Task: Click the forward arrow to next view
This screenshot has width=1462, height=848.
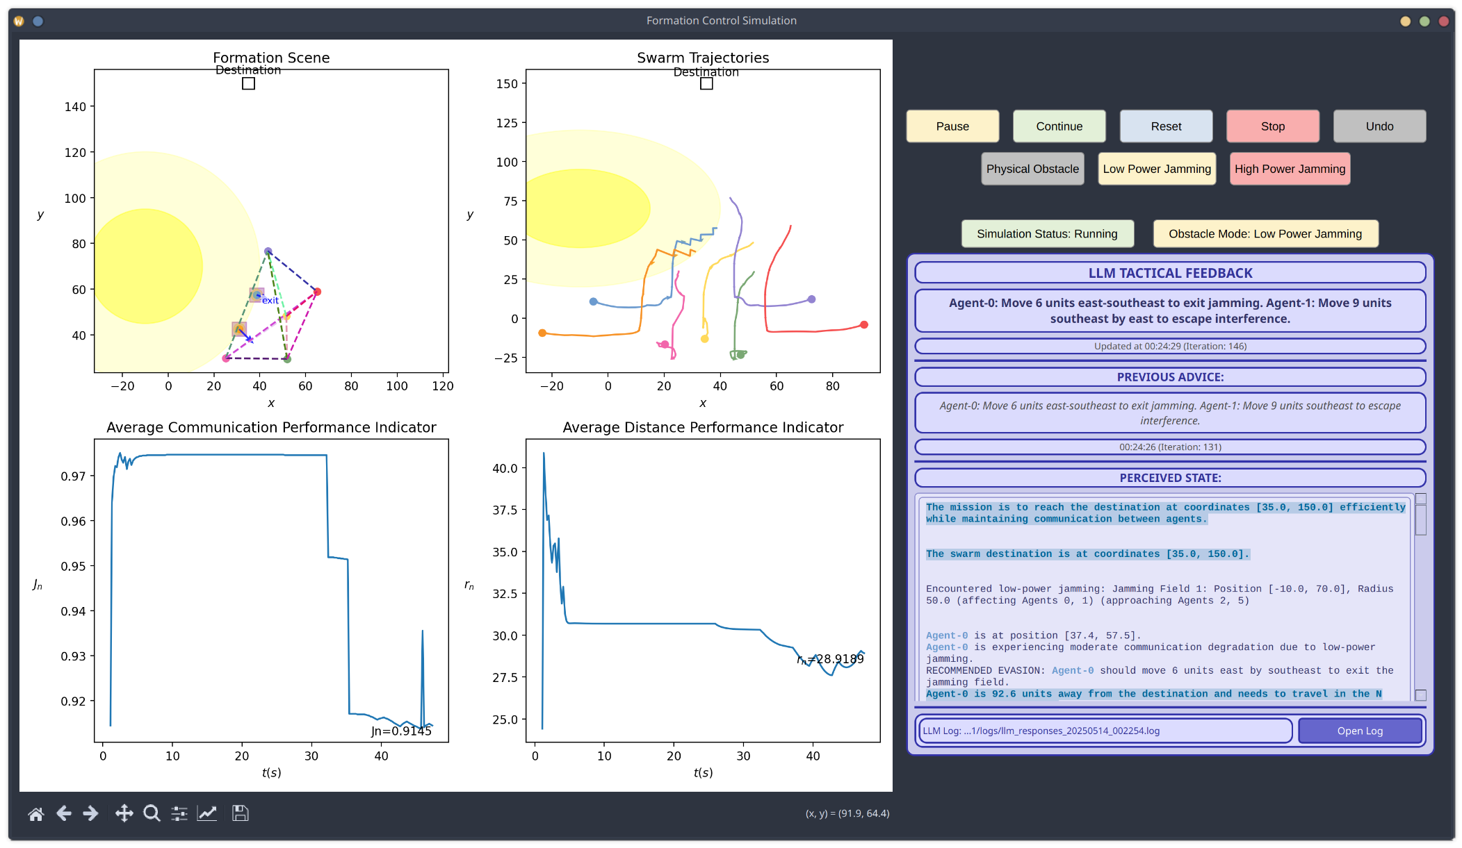Action: click(x=90, y=813)
